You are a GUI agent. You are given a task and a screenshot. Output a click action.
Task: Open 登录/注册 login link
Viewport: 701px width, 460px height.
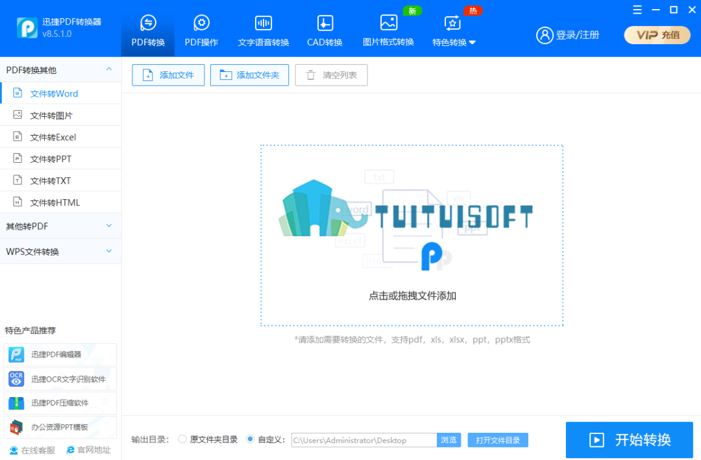(577, 35)
